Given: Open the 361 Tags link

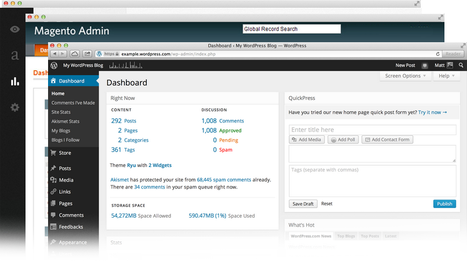Looking at the screenshot, I should 123,150.
